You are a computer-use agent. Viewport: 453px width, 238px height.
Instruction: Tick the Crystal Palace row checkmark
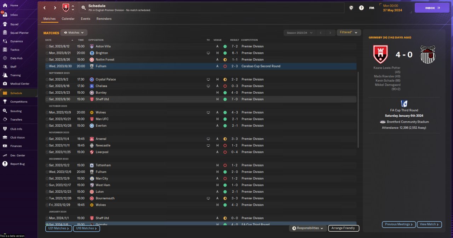tap(47, 79)
